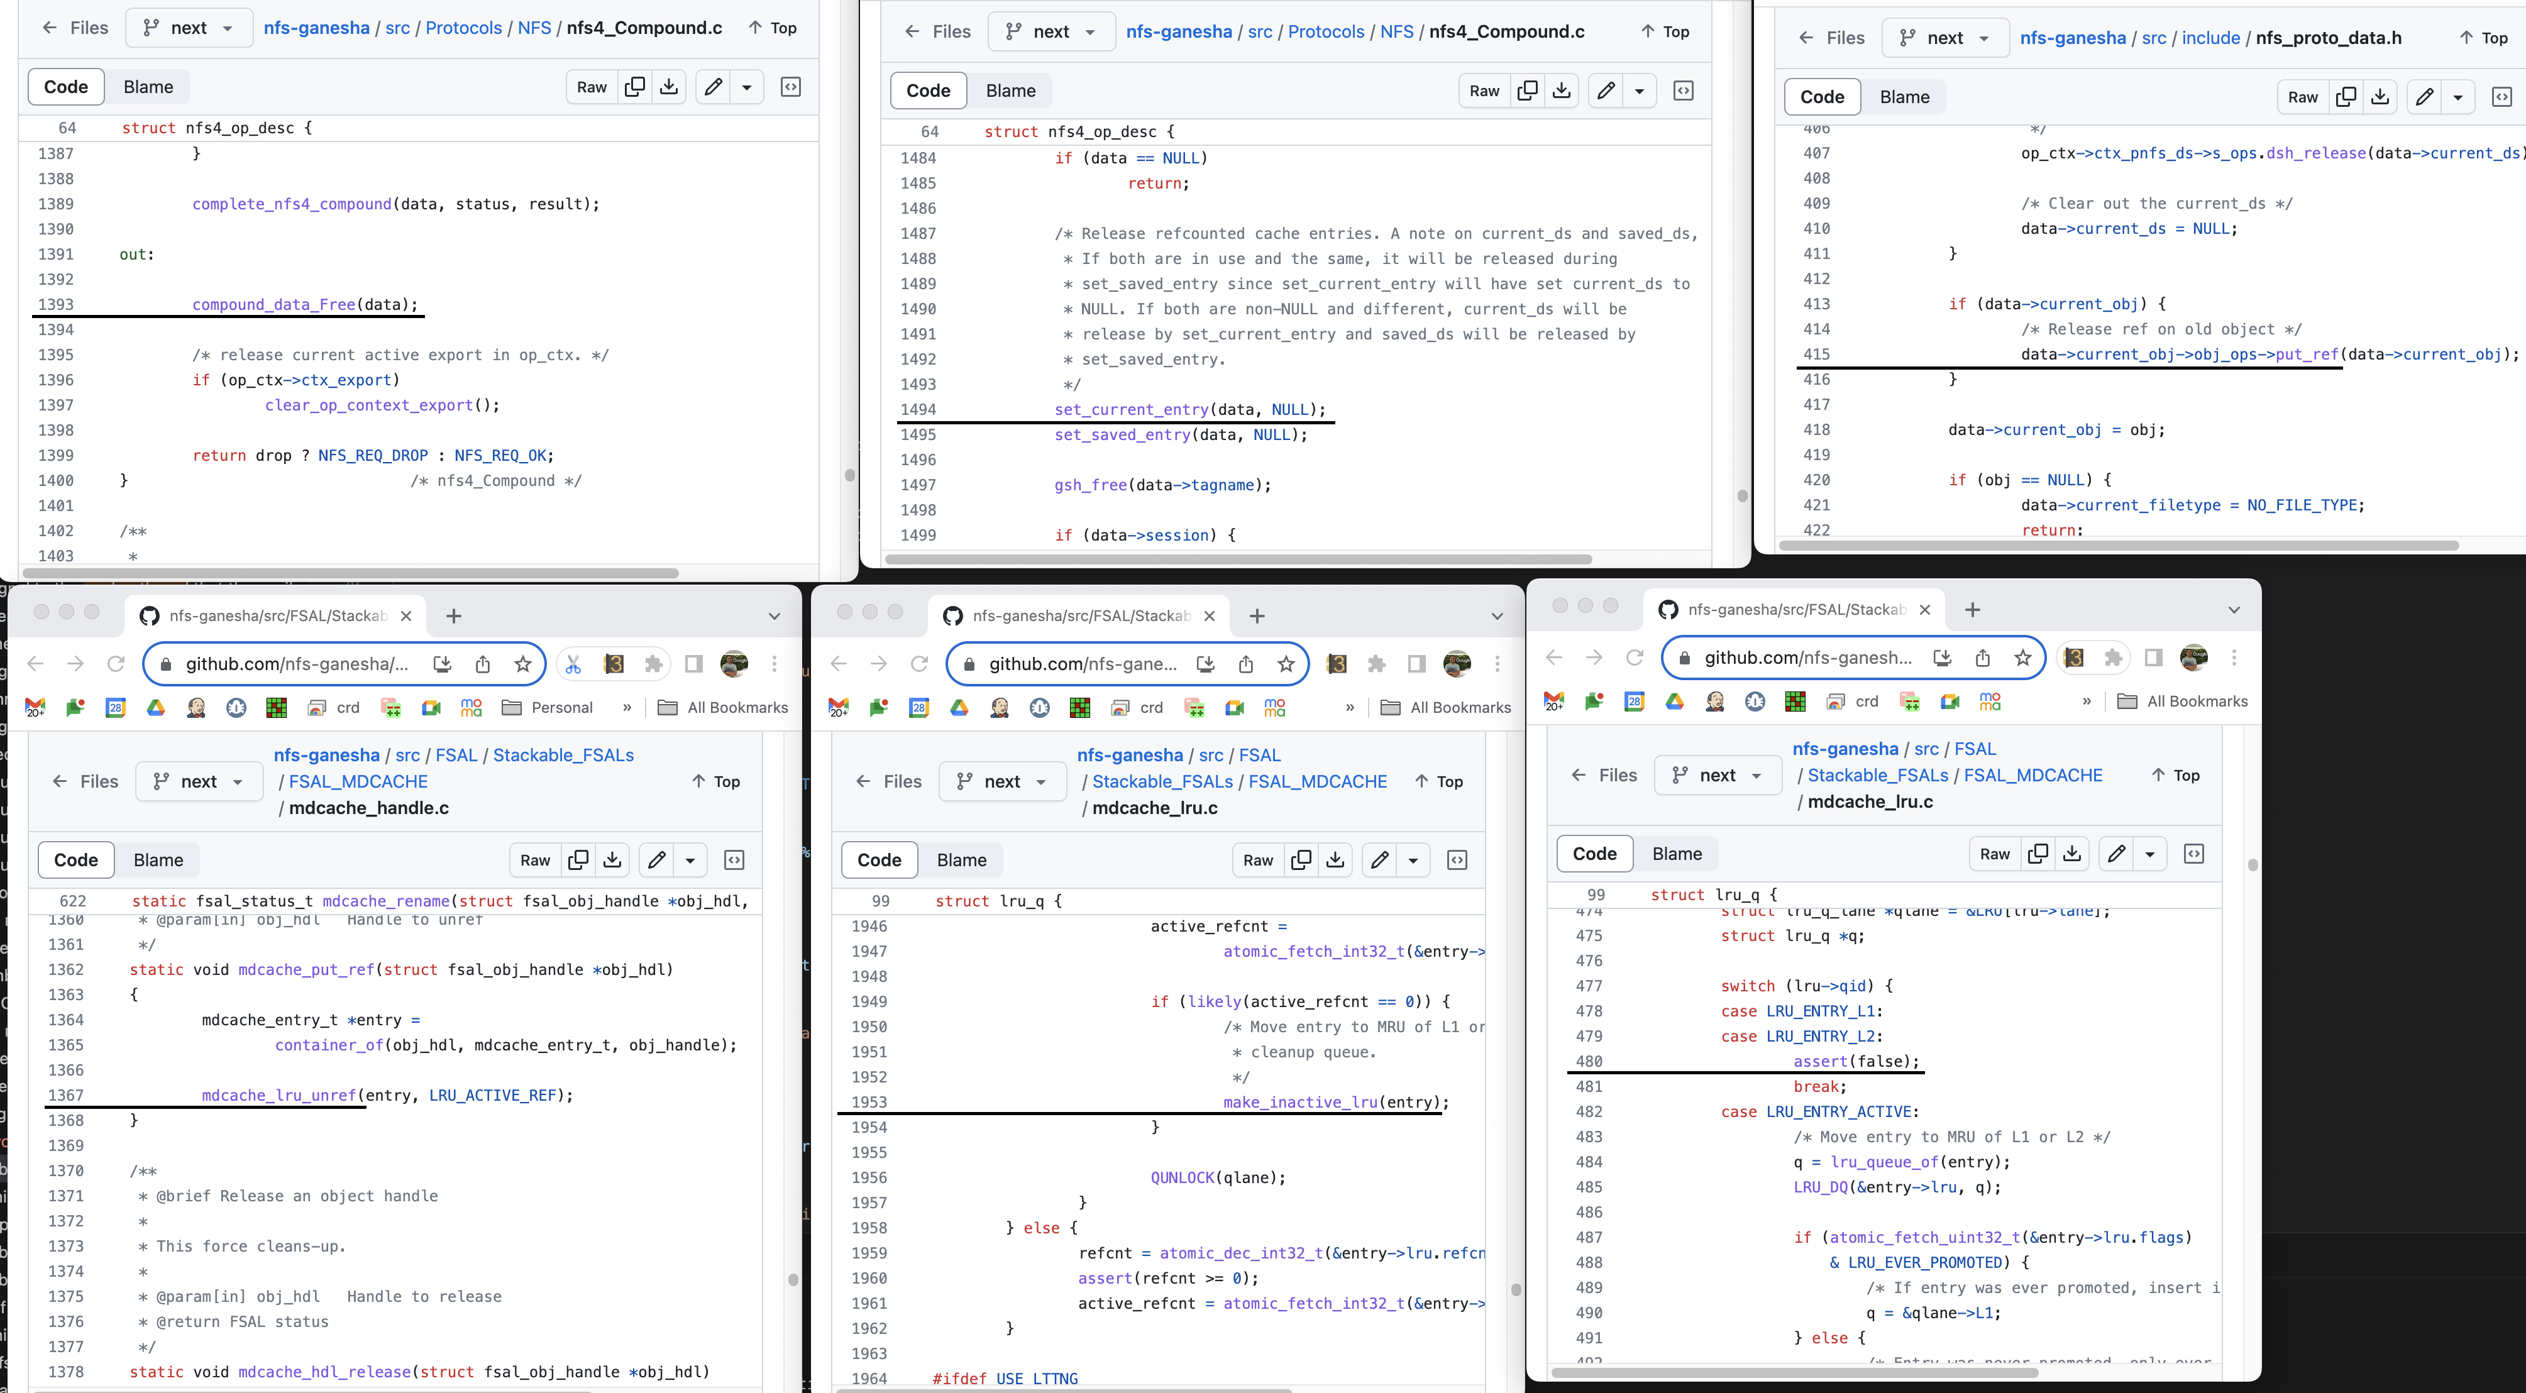Open the browser extensions puzzle icon

coord(654,664)
